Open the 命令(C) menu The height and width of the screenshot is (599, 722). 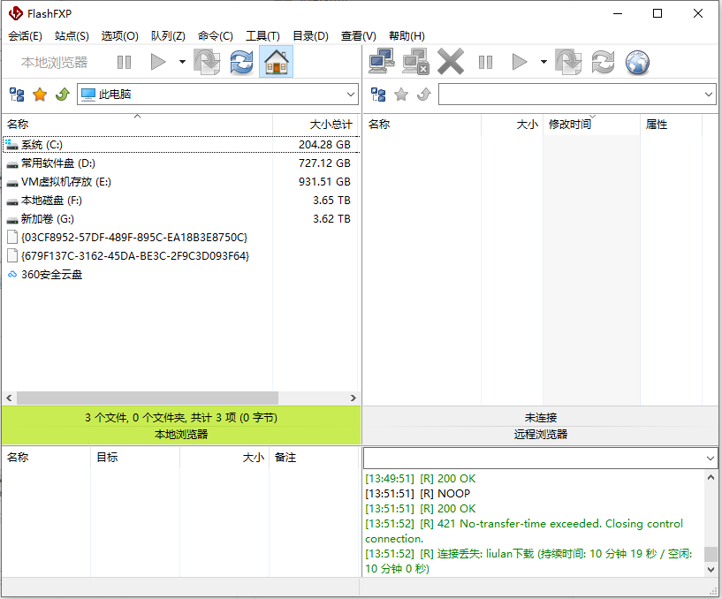click(x=215, y=36)
